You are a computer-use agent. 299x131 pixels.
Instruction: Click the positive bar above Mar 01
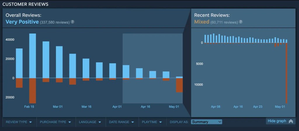click(59, 62)
